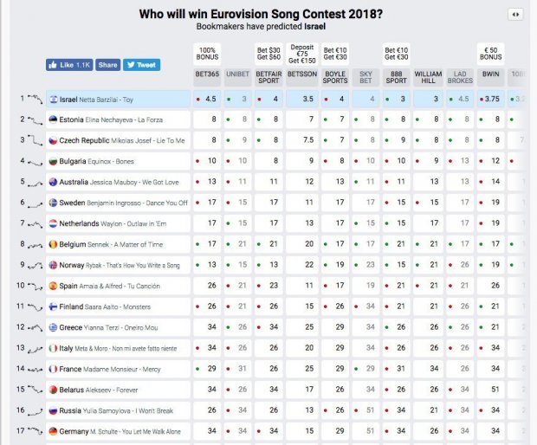Open the BWIN bookmaker column header

[x=492, y=75]
